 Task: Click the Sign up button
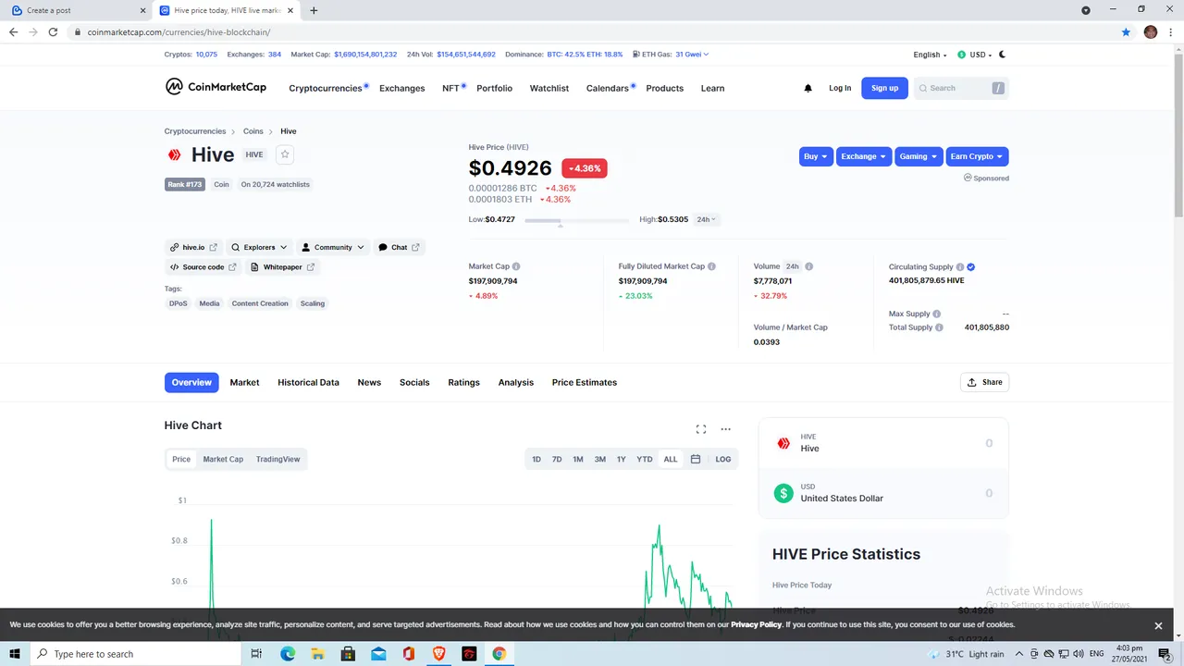point(884,88)
